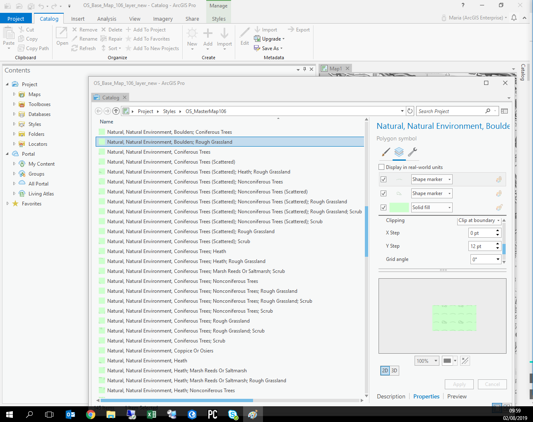Open Outlook from the taskbar

[x=70, y=414]
